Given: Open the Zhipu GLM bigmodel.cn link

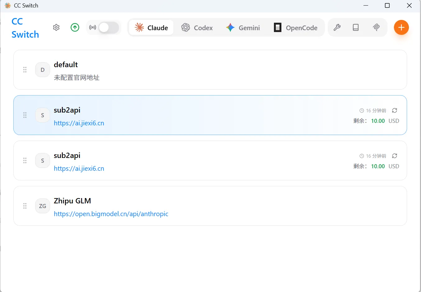Looking at the screenshot, I should 111,214.
